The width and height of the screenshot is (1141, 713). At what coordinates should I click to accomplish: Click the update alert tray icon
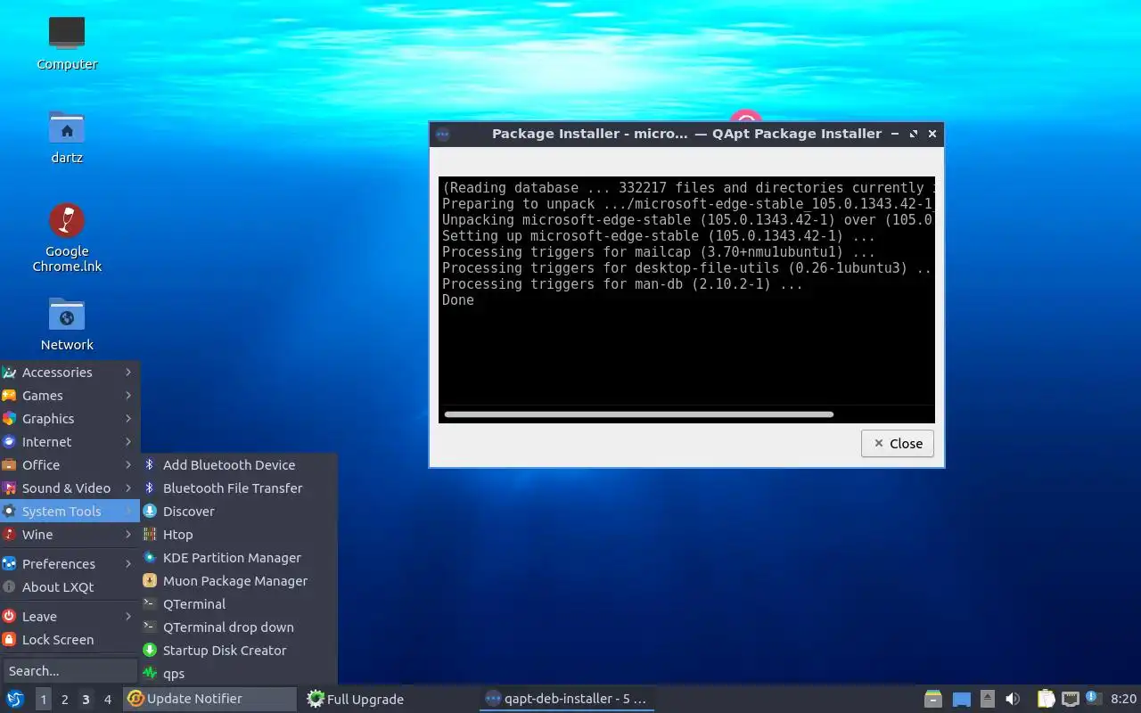click(x=1093, y=699)
